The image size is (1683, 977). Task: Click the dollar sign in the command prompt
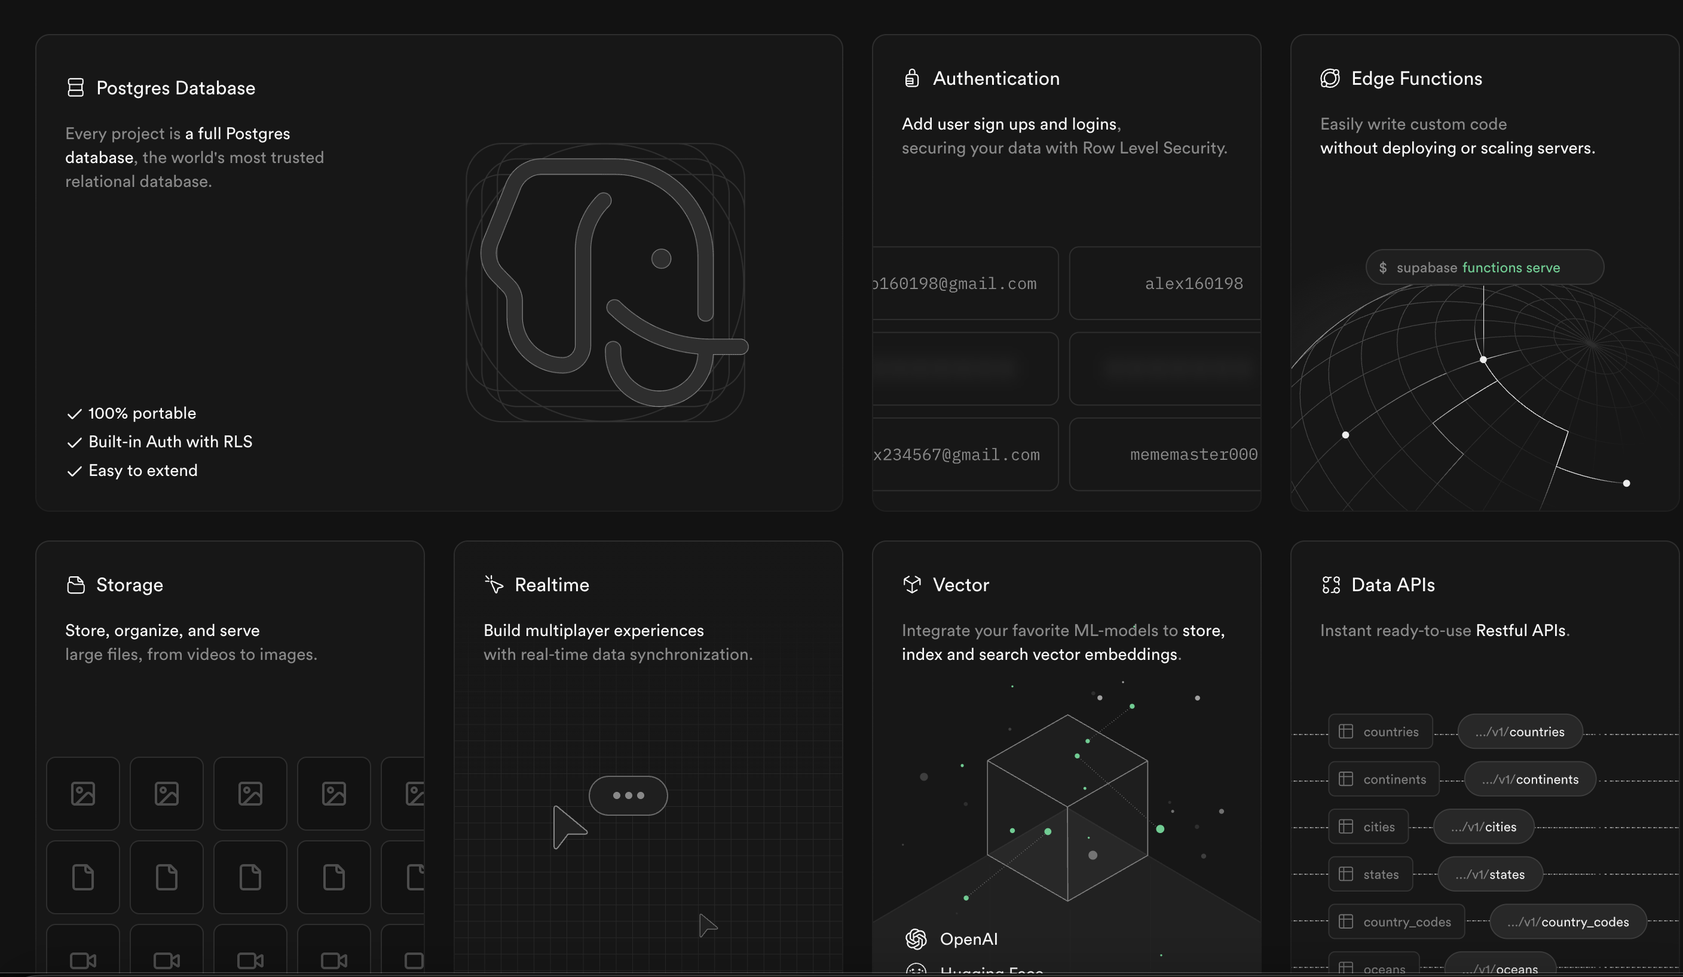[x=1382, y=268]
